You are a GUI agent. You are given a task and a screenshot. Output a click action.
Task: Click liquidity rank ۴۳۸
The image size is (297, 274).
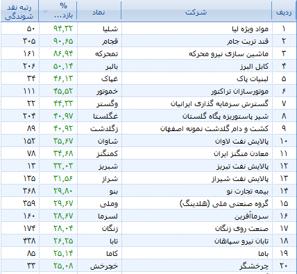[29, 241]
